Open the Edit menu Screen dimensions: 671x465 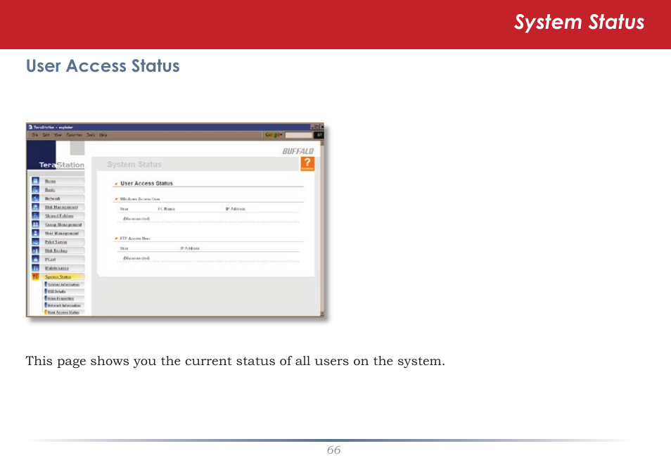[46, 135]
